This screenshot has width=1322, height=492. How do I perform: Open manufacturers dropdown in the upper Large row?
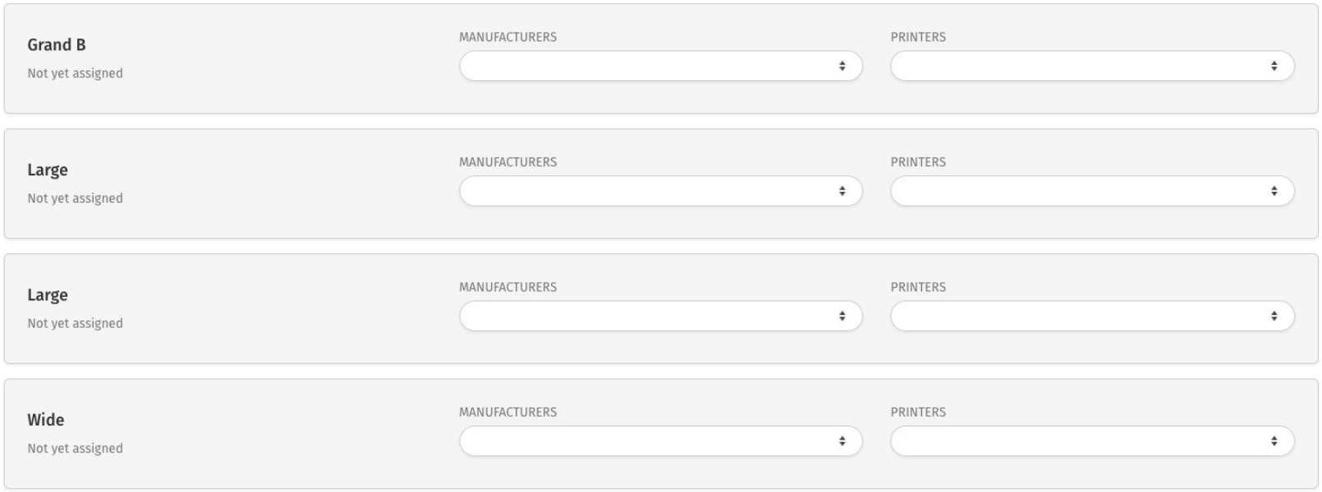(660, 191)
